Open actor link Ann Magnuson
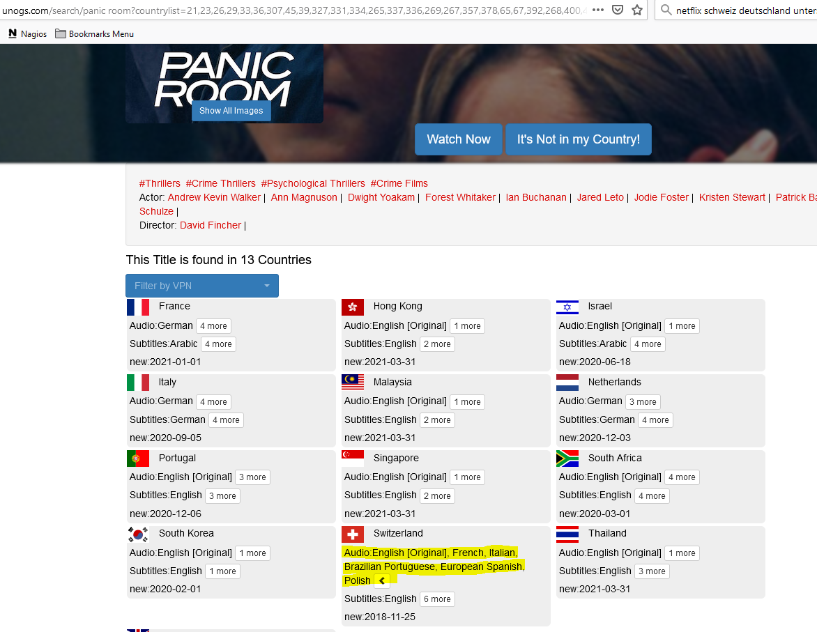This screenshot has width=817, height=632. 304,197
